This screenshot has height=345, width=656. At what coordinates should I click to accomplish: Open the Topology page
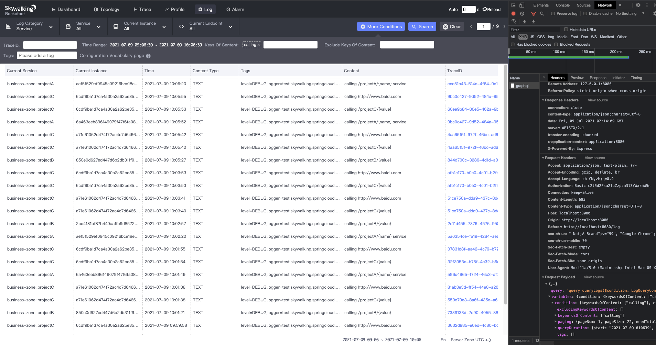(107, 10)
